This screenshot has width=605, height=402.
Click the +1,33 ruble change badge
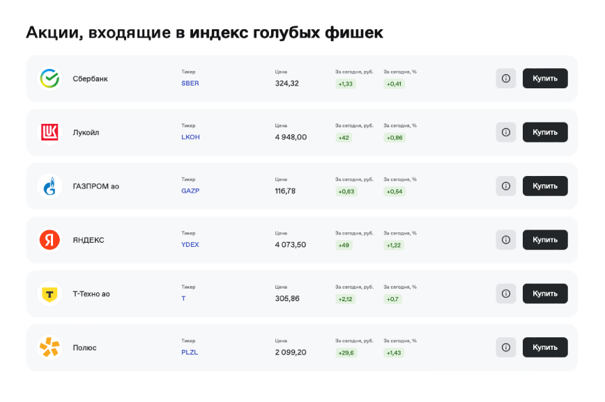pyautogui.click(x=345, y=84)
